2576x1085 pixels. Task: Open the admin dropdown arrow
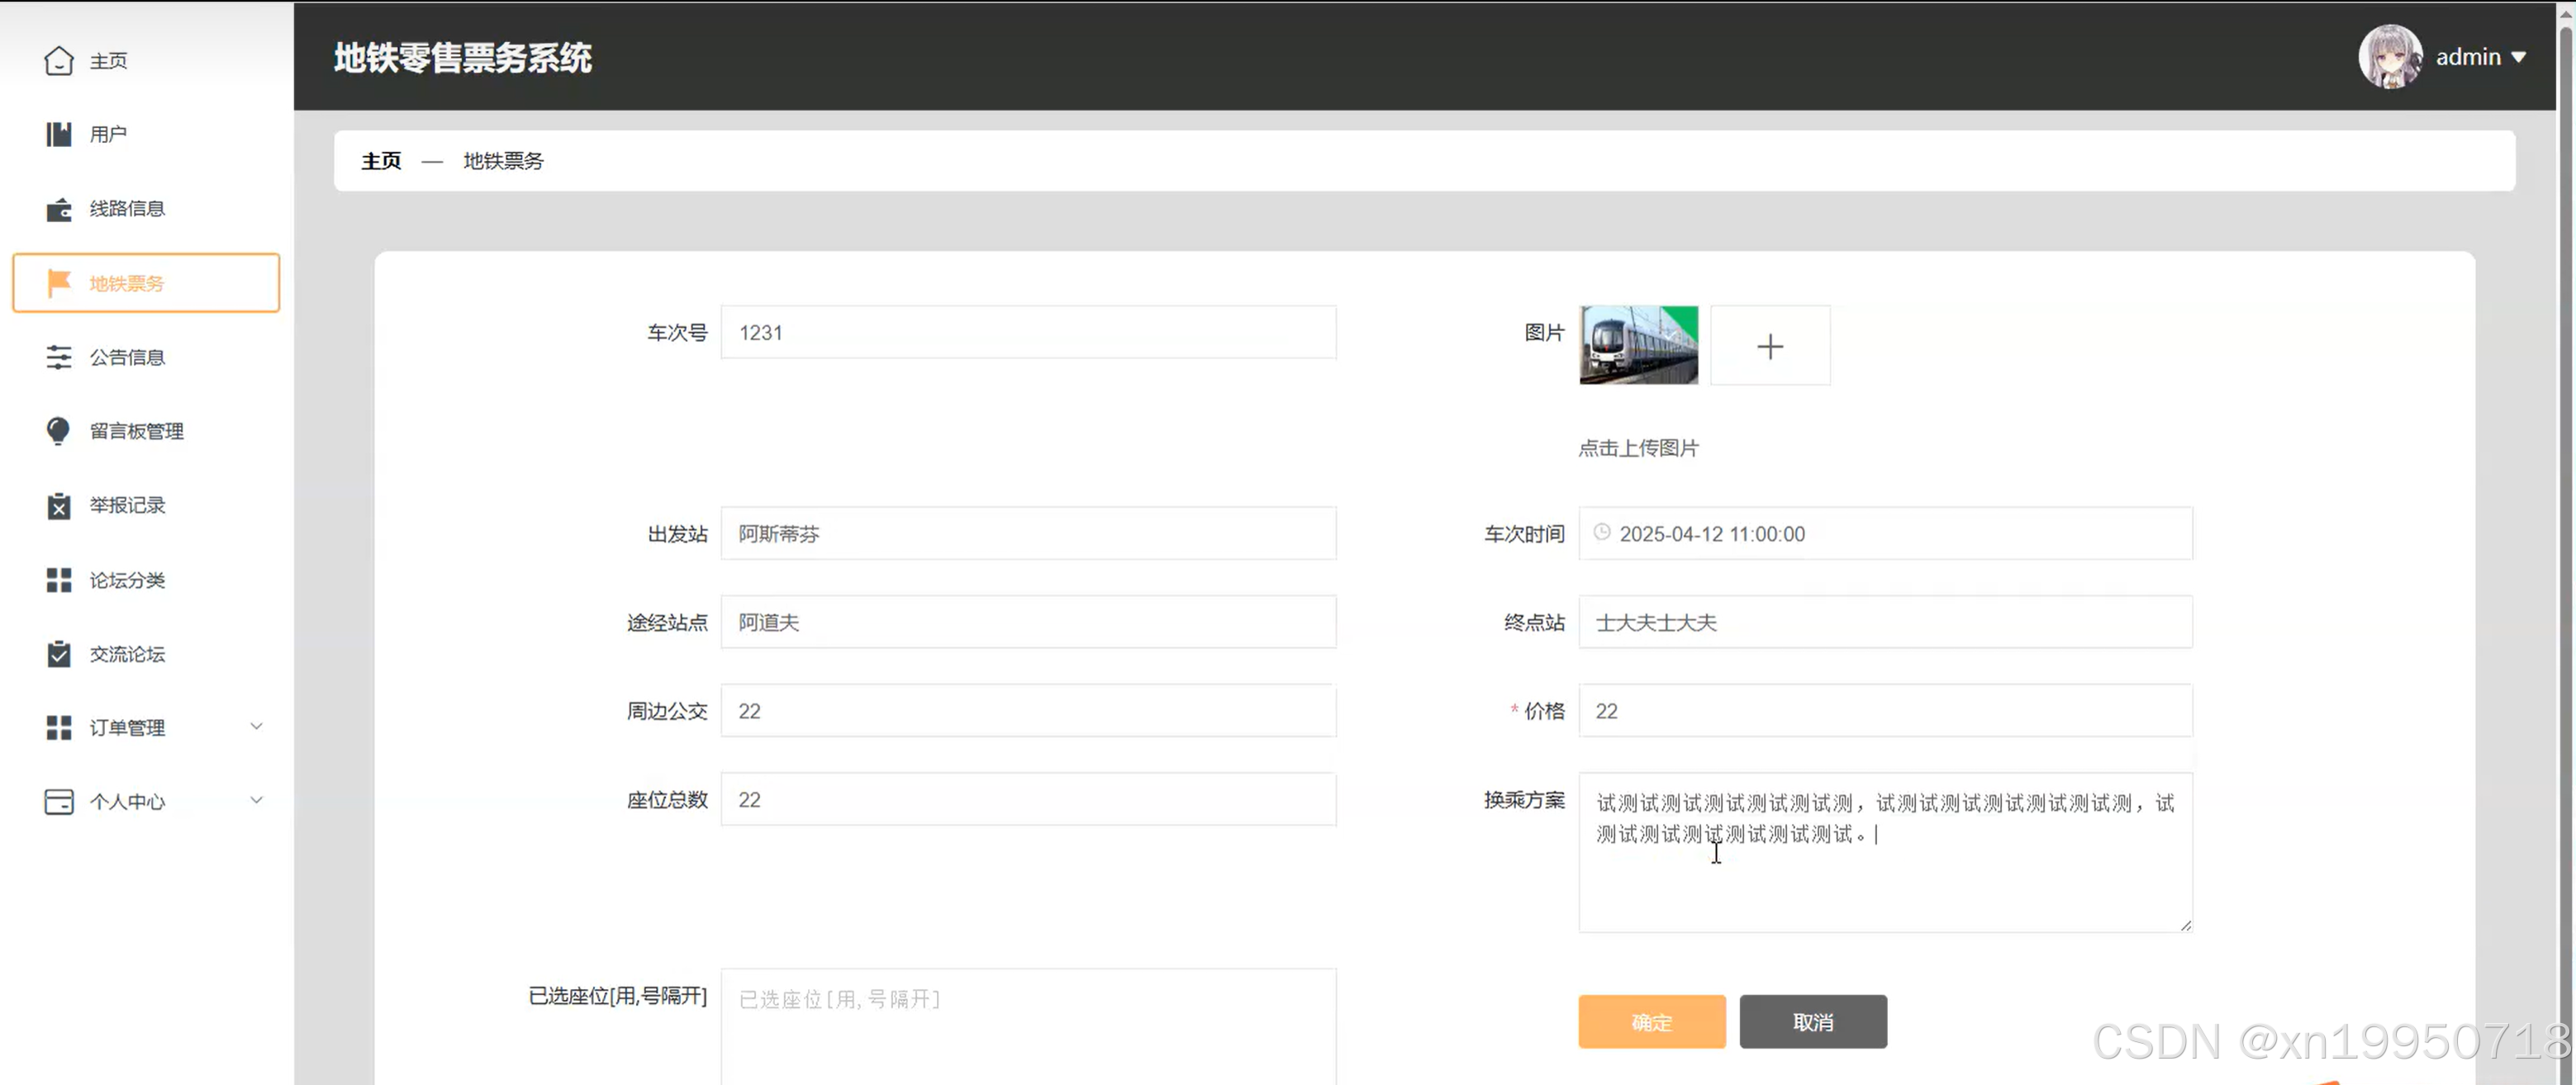2518,58
